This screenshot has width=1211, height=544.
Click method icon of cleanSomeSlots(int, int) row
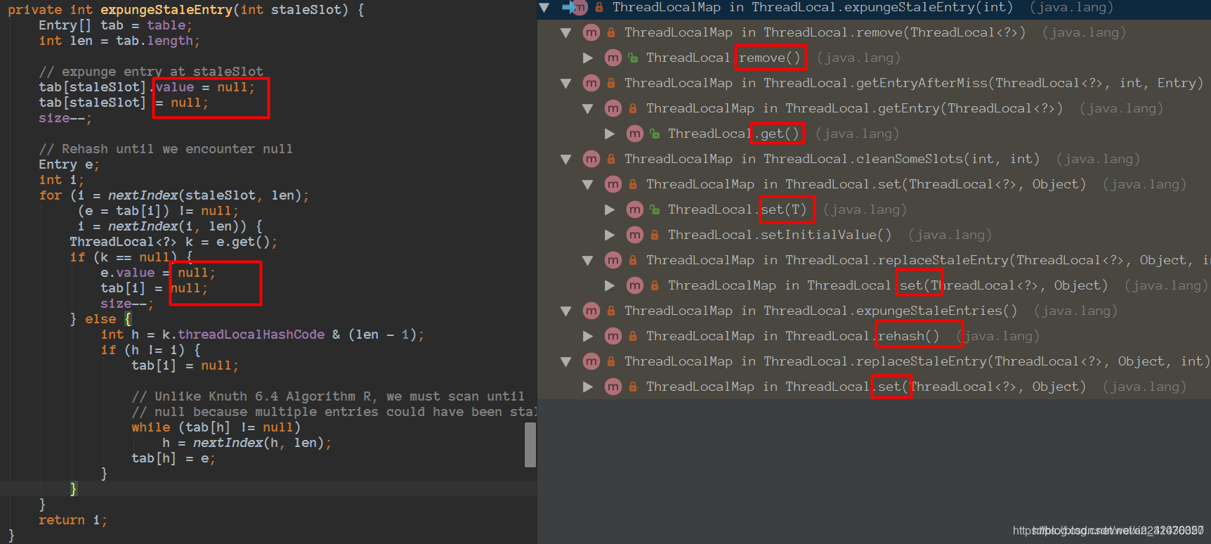(x=591, y=159)
